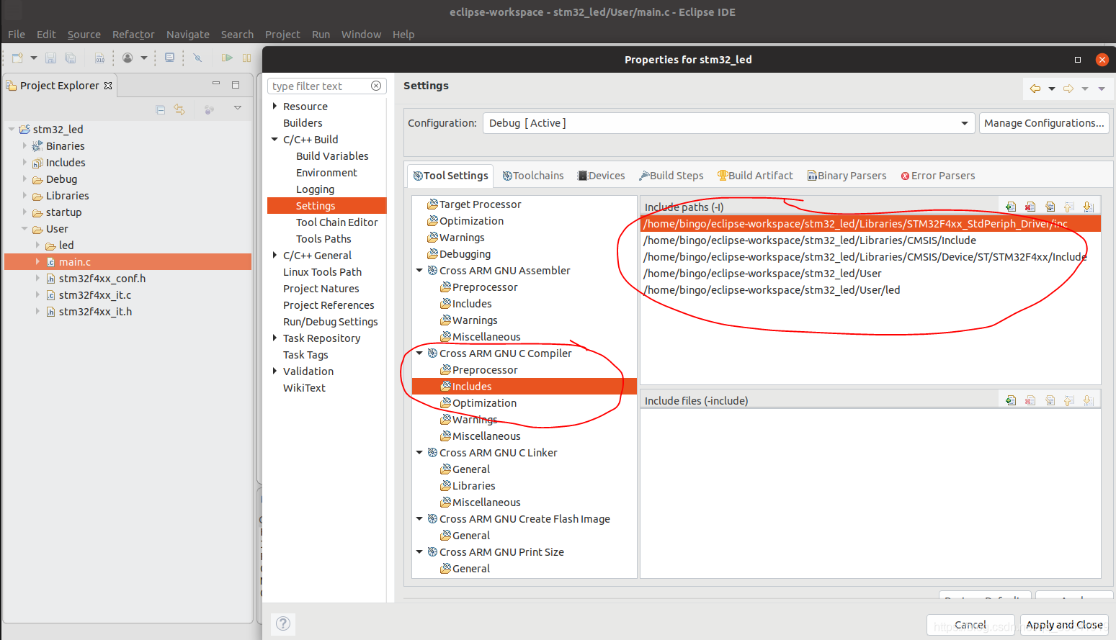Click the filter icon in Project Explorer toolbar

[x=209, y=109]
